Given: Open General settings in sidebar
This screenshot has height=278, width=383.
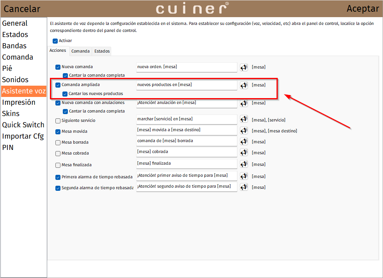Looking at the screenshot, I should [24, 23].
